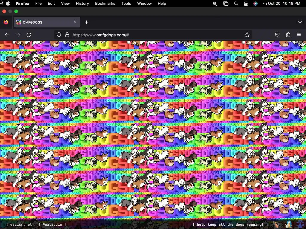This screenshot has height=229, width=306.
Task: Open the Apple menu
Action: point(8,4)
